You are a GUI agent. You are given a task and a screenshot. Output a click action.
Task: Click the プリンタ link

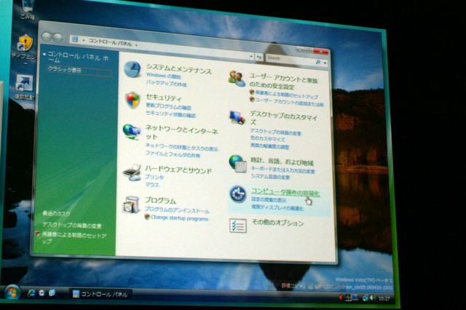coord(154,177)
